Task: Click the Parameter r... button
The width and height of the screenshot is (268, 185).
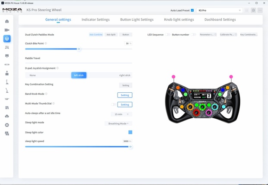Action: tap(208, 35)
